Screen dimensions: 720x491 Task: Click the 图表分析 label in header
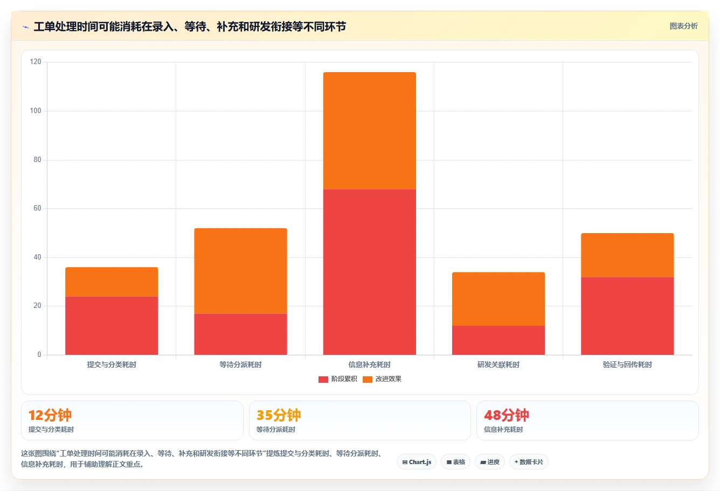click(683, 26)
